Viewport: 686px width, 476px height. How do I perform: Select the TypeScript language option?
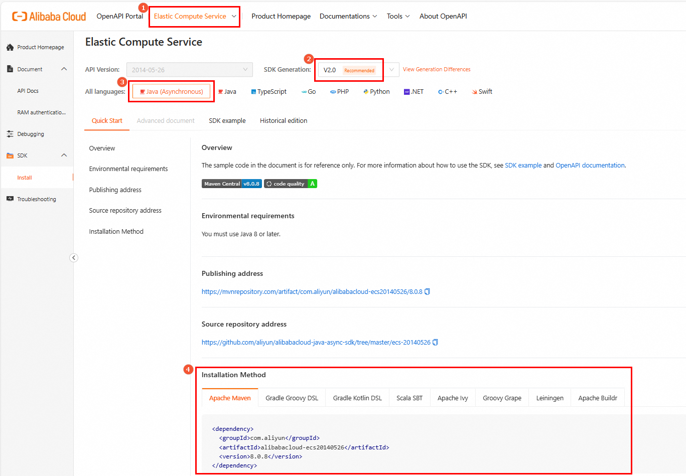point(269,92)
